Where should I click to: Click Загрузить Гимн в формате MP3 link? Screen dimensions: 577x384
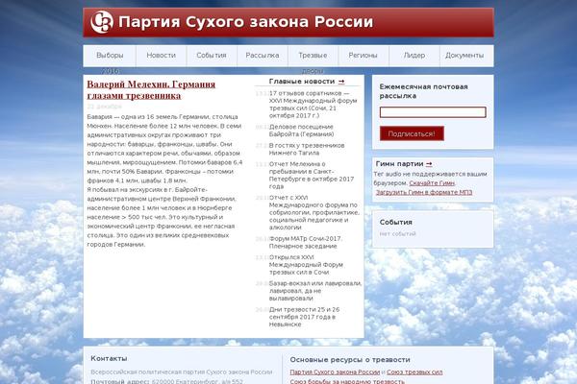(424, 192)
